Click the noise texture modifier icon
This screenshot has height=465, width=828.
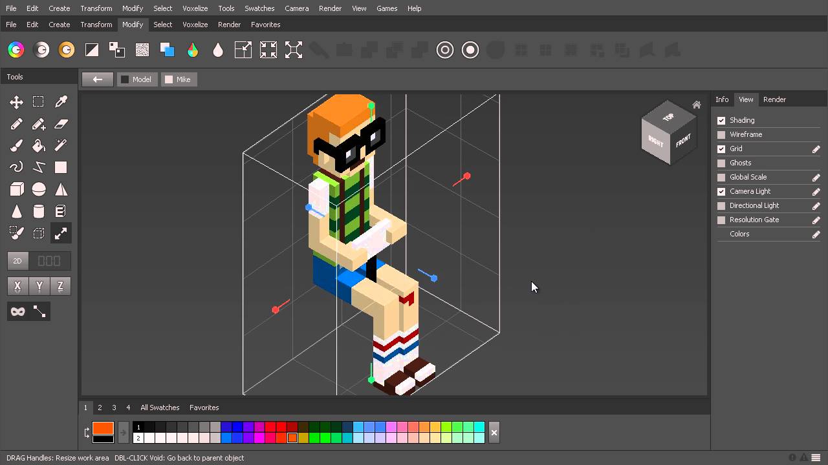[x=142, y=50]
